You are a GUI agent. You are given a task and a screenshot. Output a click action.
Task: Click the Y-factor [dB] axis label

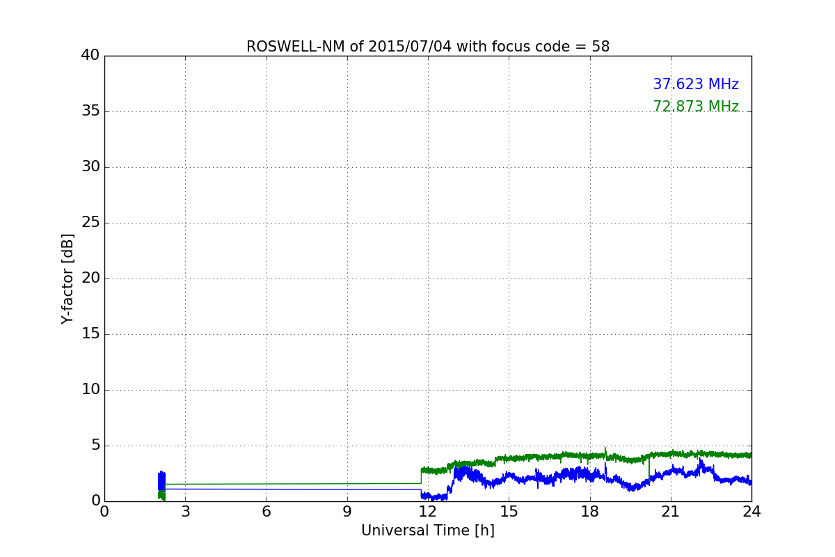(x=67, y=278)
